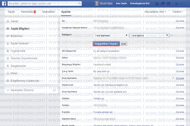The width and height of the screenshot is (190, 126).
Task: Click Düzenle for Facebook İnternet Adresi
Action: tap(180, 28)
